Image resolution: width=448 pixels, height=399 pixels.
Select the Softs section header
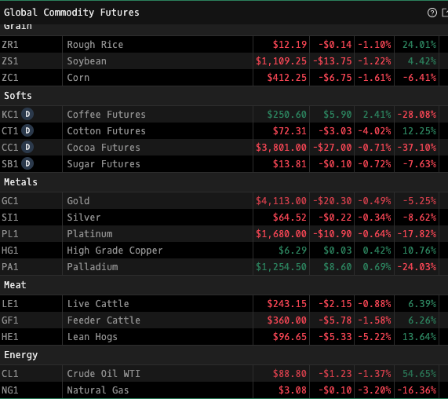18,96
